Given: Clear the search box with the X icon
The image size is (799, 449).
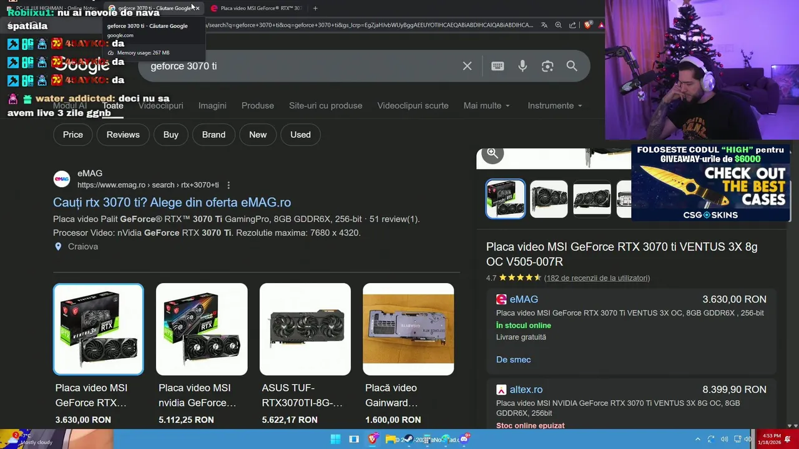Looking at the screenshot, I should coord(467,66).
